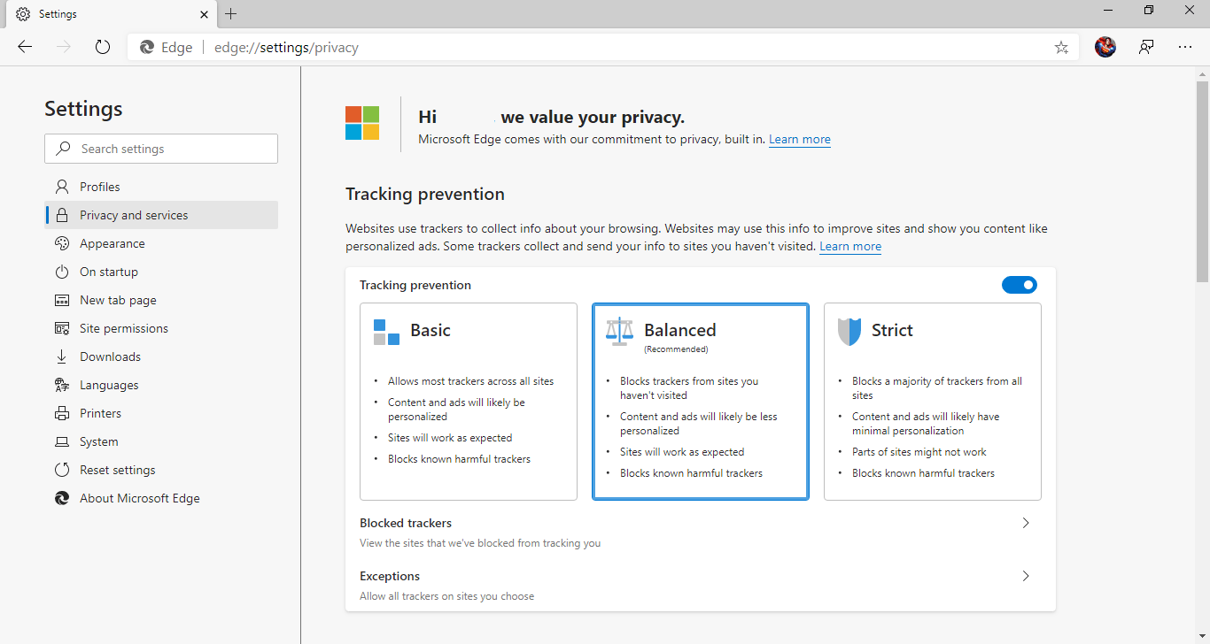Select the Settings browser tab

(x=111, y=14)
